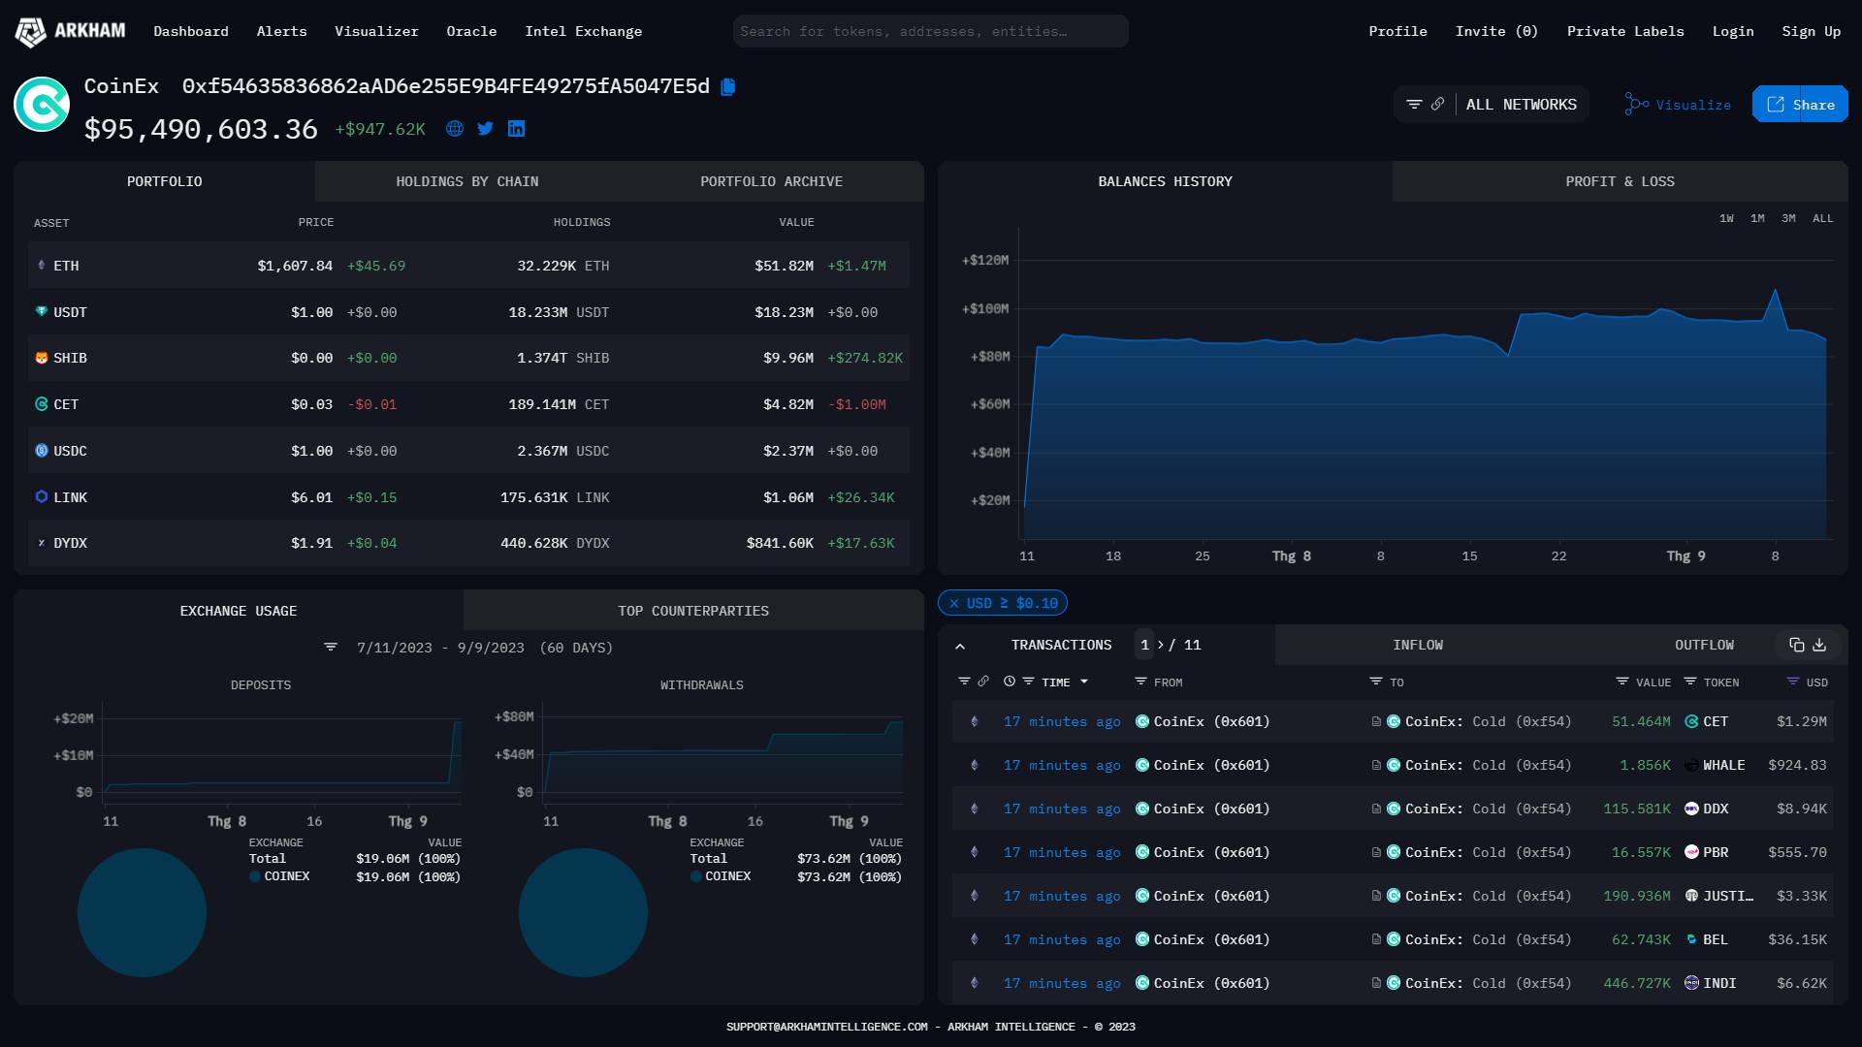This screenshot has width=1862, height=1047.
Task: Open the WHALE transaction Ethereum chain icon
Action: pyautogui.click(x=975, y=766)
